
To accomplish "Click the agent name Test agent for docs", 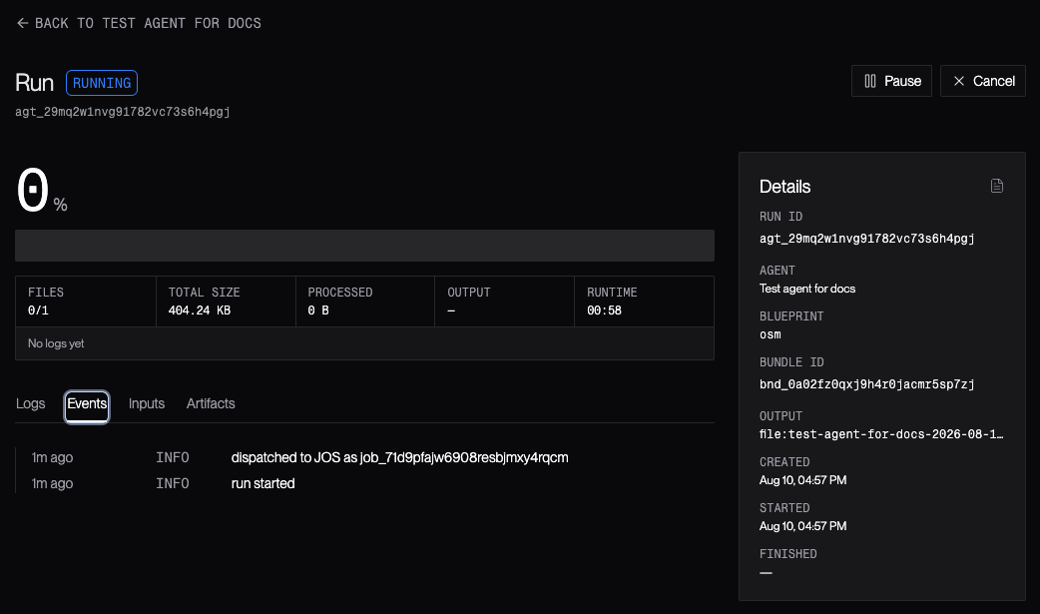I will [x=807, y=289].
